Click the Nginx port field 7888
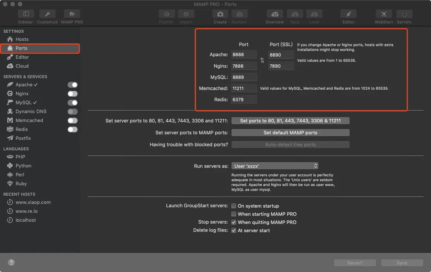 244,66
